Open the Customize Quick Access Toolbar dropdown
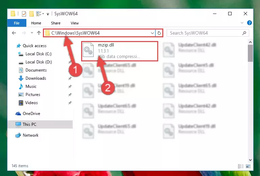 tap(48, 14)
